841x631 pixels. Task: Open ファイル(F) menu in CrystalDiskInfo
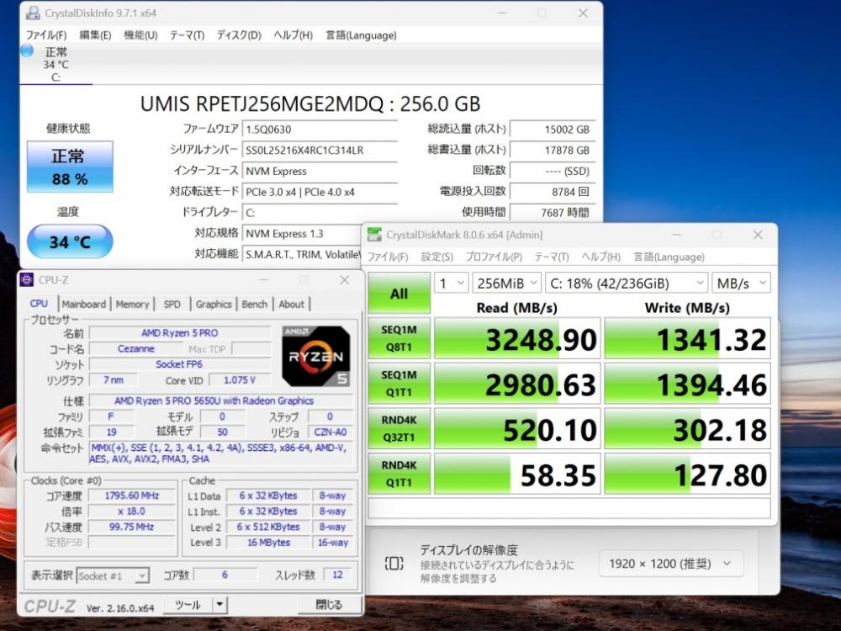click(x=46, y=35)
